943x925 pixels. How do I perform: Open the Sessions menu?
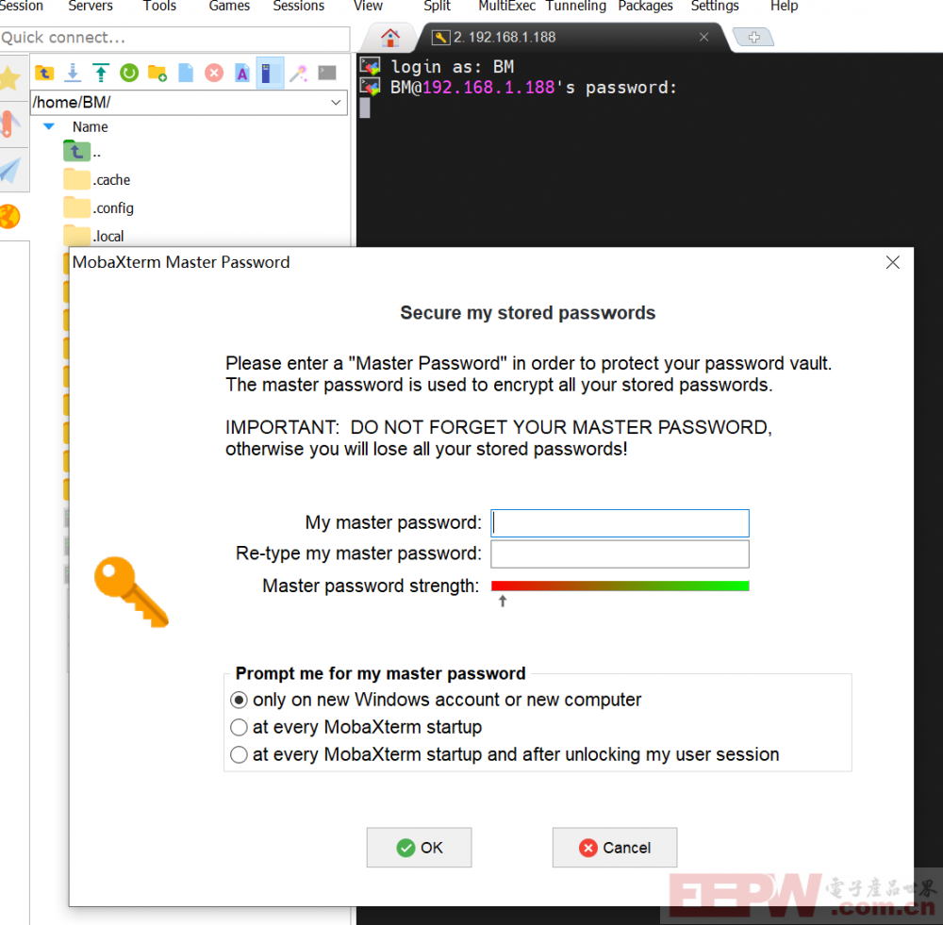coord(298,6)
